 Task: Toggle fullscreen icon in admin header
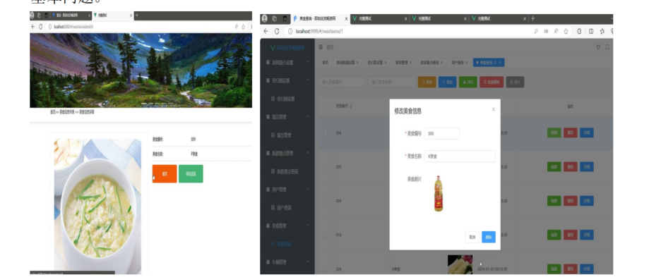607,47
